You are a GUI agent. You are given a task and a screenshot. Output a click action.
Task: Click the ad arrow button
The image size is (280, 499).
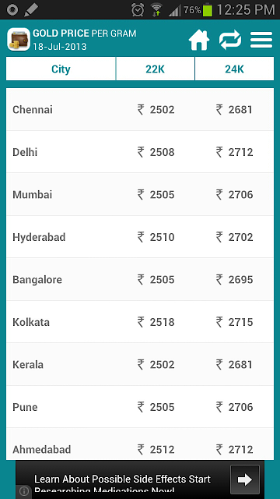click(x=245, y=480)
